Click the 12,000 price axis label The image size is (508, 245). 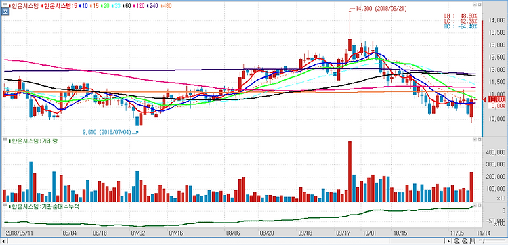click(x=498, y=70)
